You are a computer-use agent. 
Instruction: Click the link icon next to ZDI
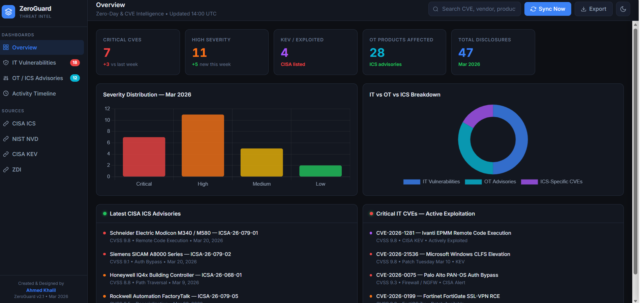tap(6, 169)
